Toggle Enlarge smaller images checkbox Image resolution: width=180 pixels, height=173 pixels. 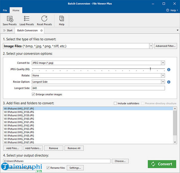34,94
